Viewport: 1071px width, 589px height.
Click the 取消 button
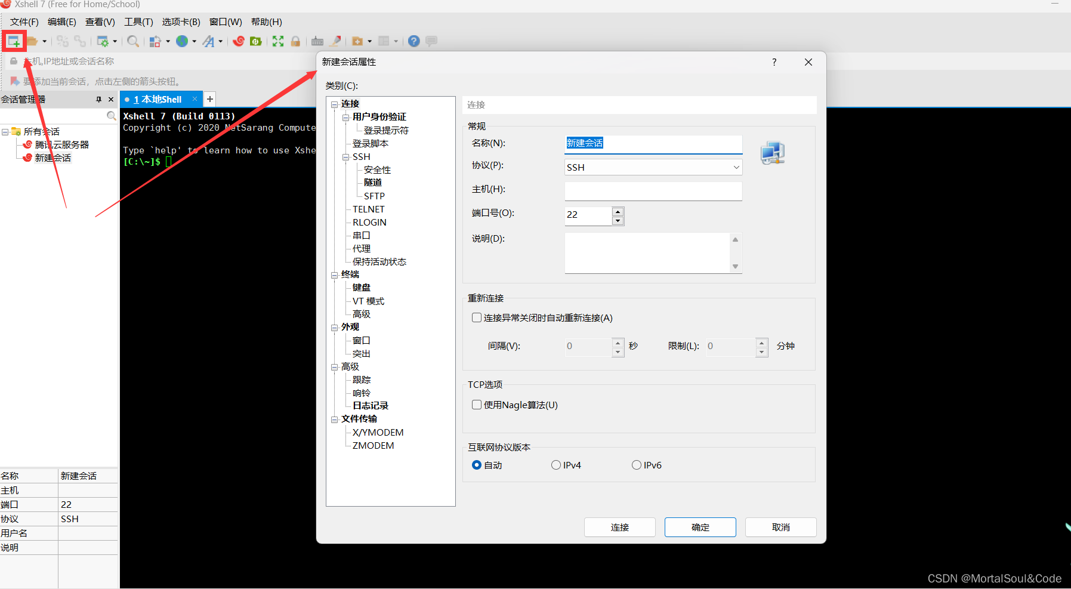tap(781, 527)
